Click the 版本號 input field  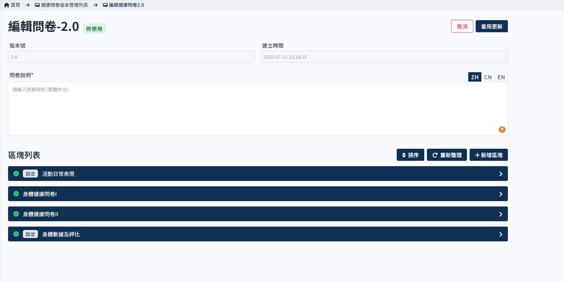pyautogui.click(x=132, y=57)
